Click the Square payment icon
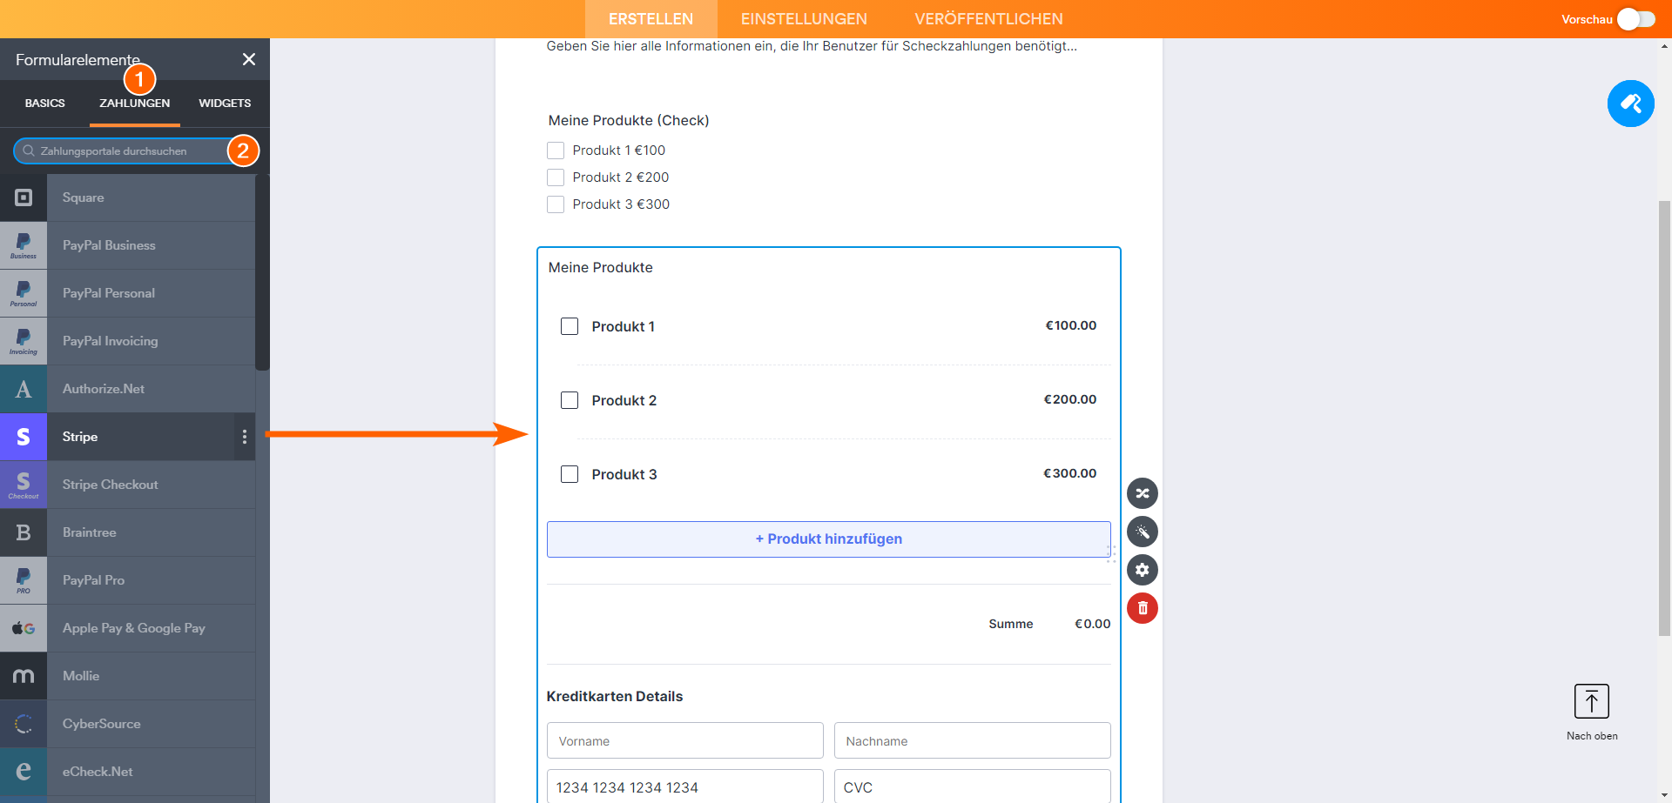This screenshot has height=803, width=1672. pyautogui.click(x=24, y=197)
